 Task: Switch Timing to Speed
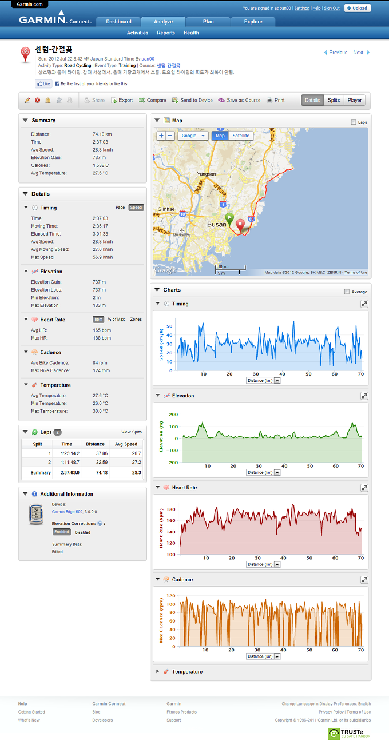click(136, 208)
